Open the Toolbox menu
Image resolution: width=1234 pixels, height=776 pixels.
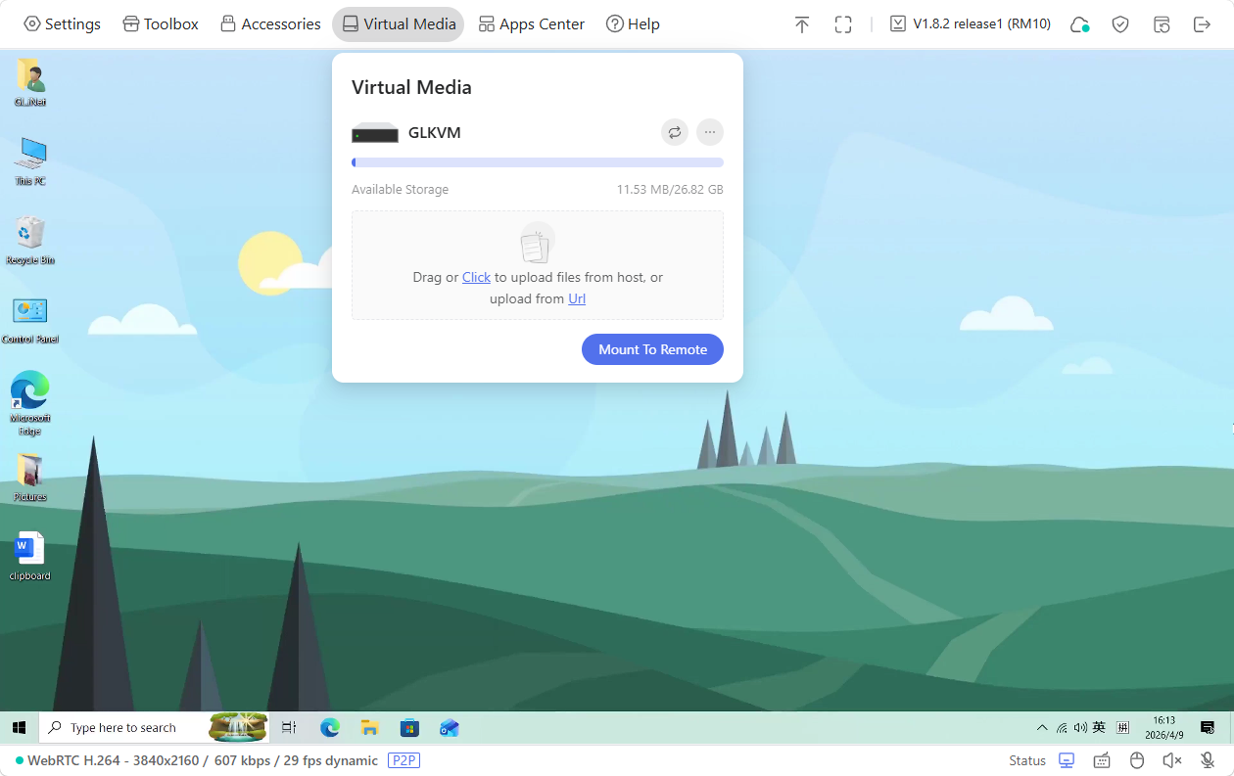pos(160,23)
